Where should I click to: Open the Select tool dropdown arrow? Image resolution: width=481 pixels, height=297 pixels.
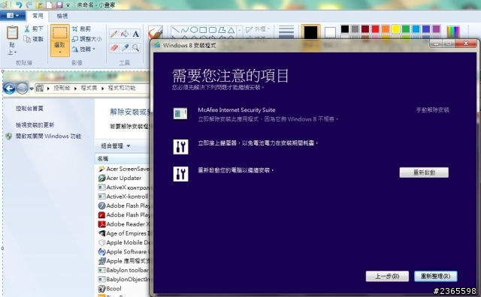60,52
